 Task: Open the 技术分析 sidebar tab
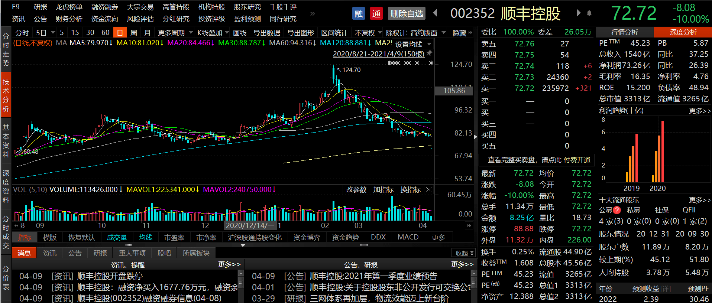[6, 95]
